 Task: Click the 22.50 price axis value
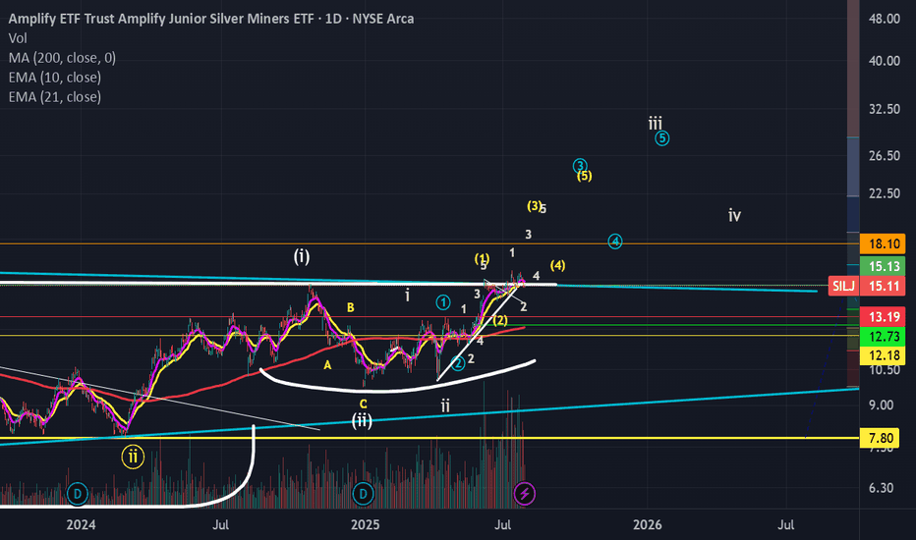pyautogui.click(x=885, y=193)
